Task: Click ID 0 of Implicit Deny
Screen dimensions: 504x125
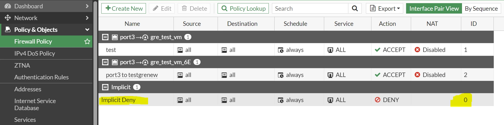Action: [465, 100]
